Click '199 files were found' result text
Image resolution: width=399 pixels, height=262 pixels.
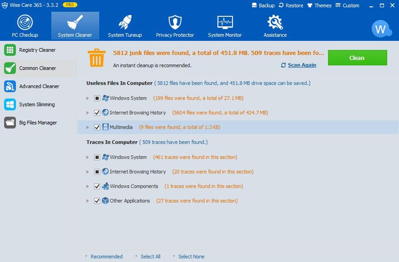tap(198, 98)
